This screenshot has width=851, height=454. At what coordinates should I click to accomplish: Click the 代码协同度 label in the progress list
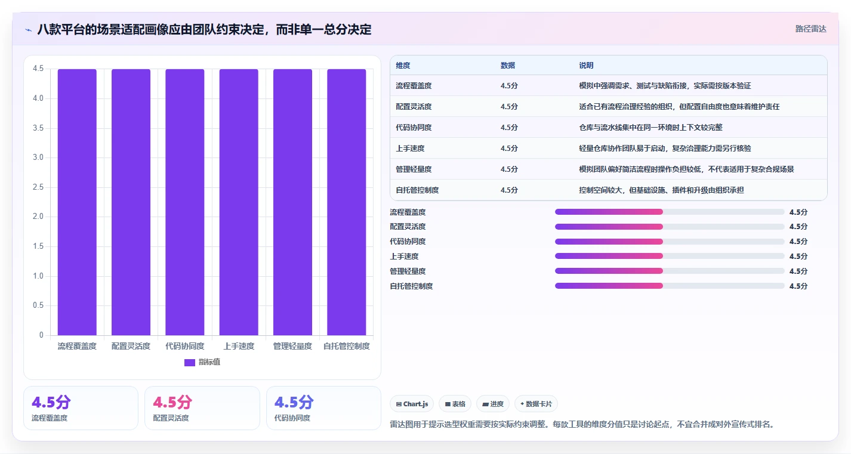click(x=408, y=242)
